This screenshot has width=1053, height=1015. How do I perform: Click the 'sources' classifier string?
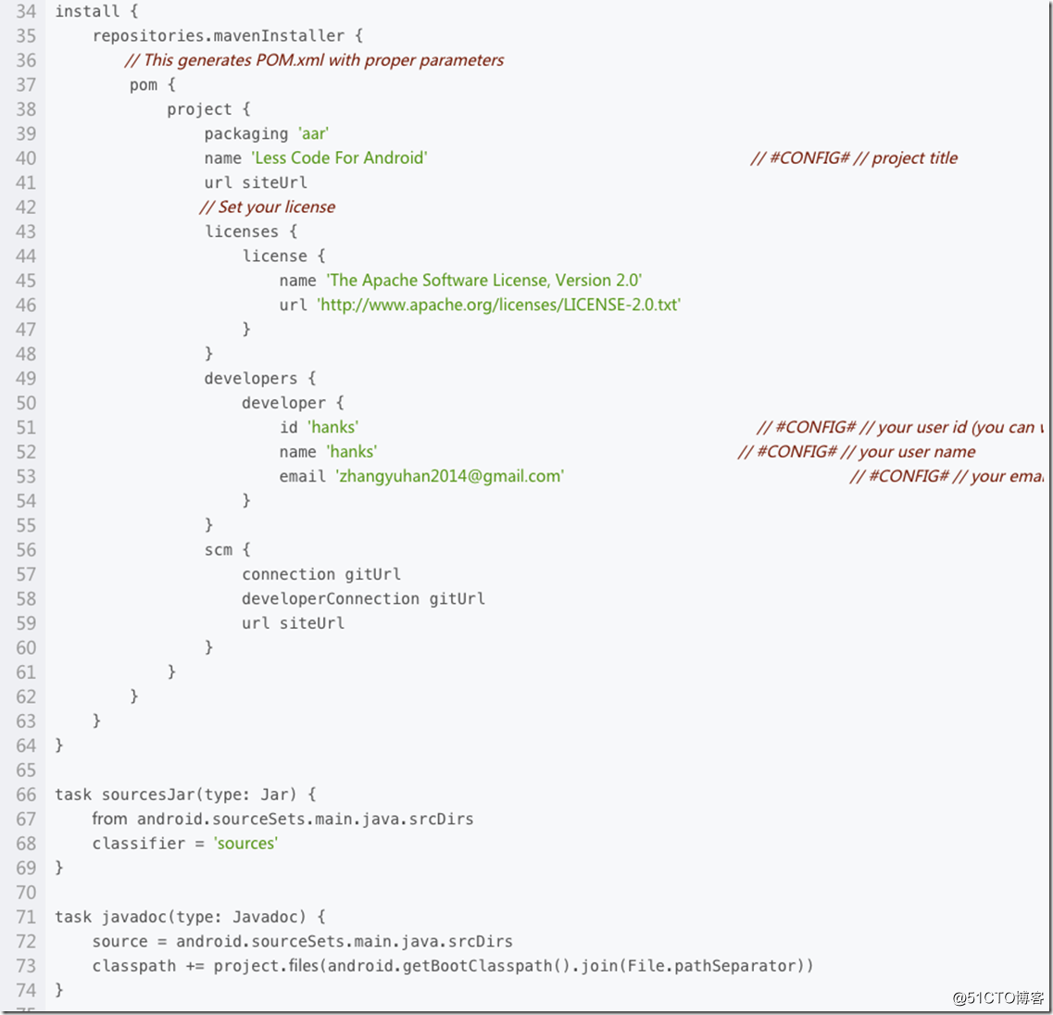[x=245, y=844]
